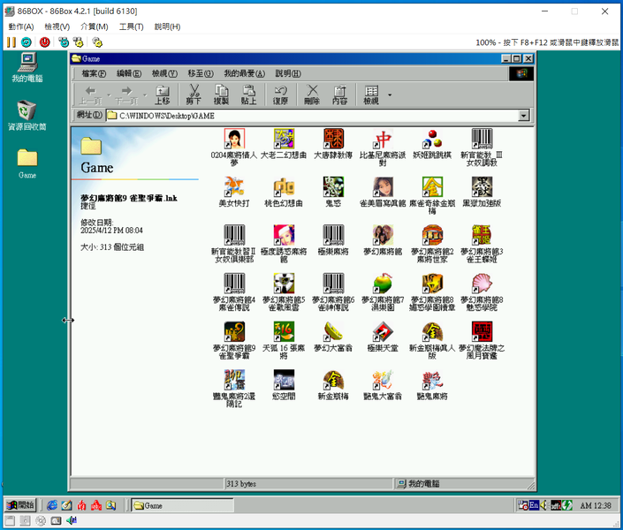Click the volume speaker tray icon
This screenshot has width=623, height=530.
tap(543, 505)
